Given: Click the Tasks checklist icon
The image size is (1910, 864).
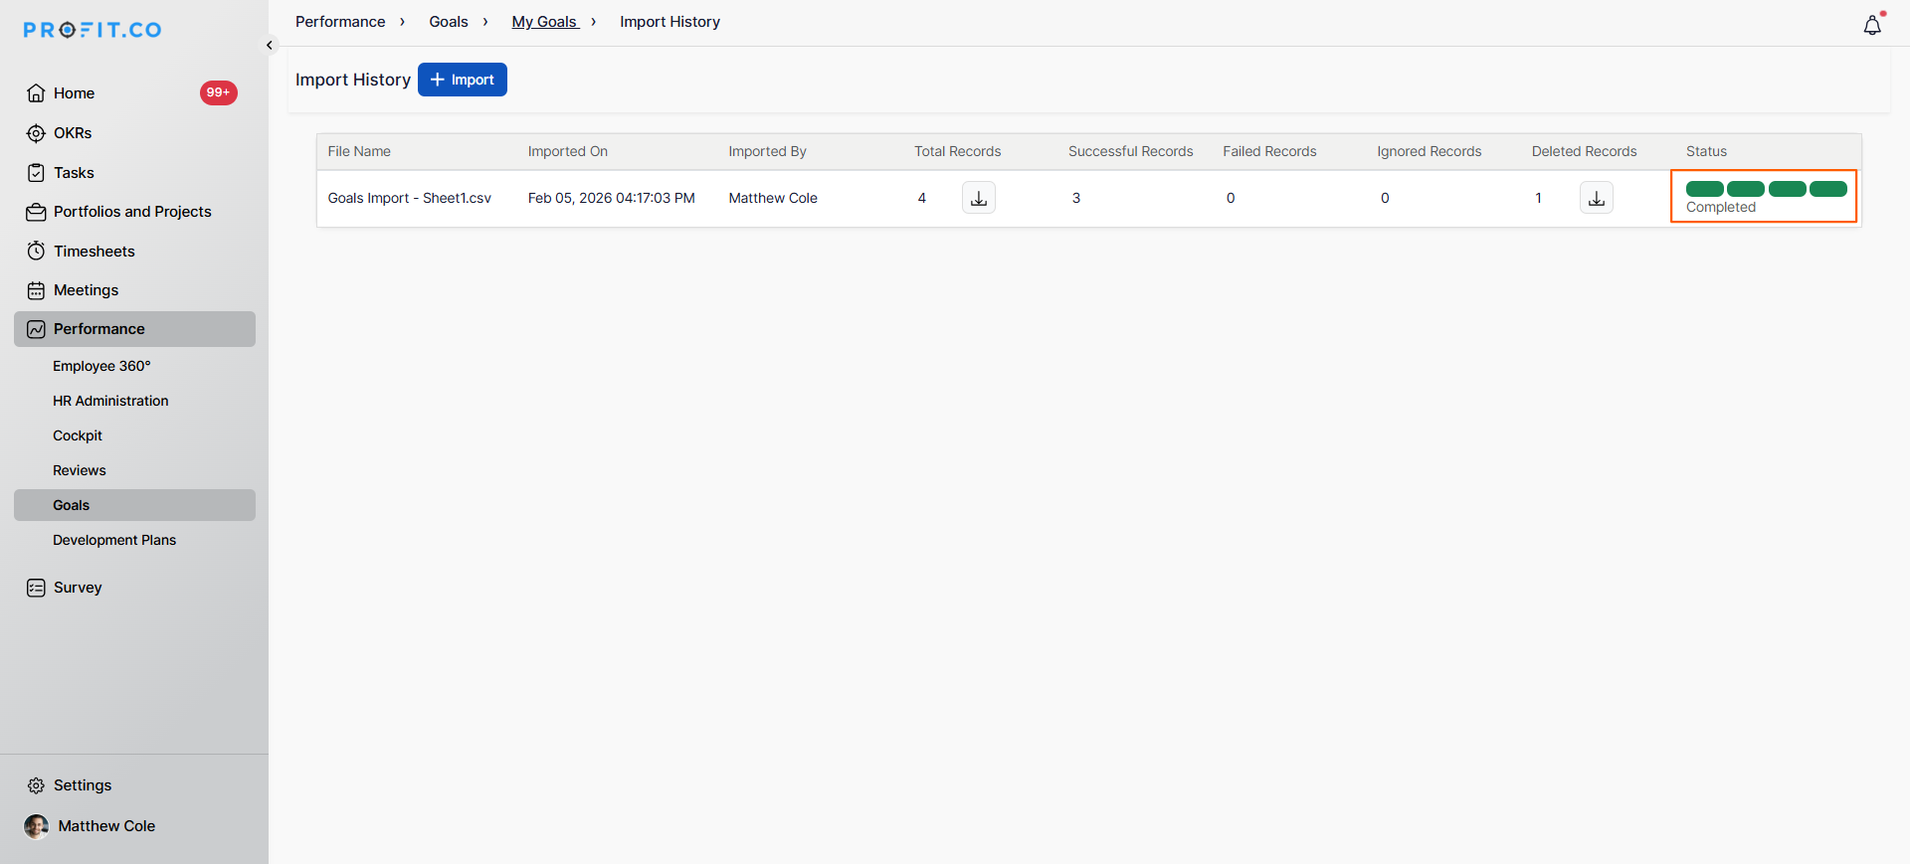Looking at the screenshot, I should 36,173.
